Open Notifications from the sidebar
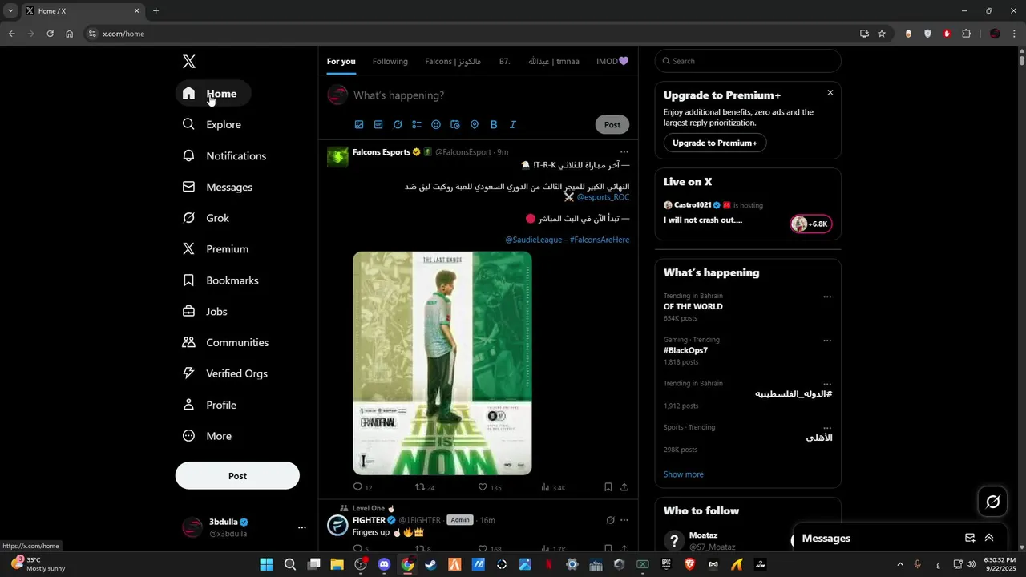This screenshot has height=577, width=1026. point(224,155)
